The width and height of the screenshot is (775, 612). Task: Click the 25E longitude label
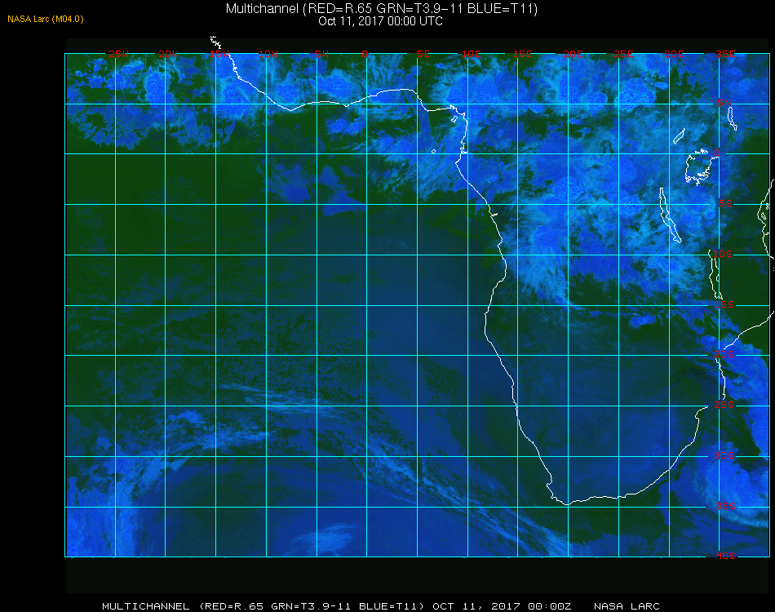[623, 54]
